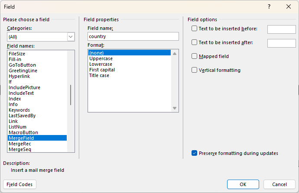299x193 pixels.
Task: Click the Cancel button
Action: [279, 184]
